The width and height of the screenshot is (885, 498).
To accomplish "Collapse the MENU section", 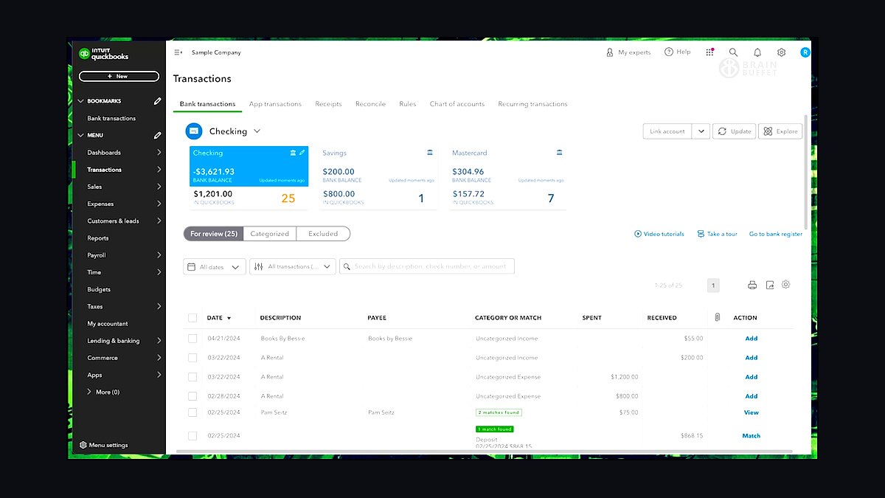I will [80, 136].
